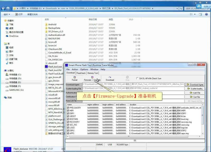Uncheck the APPS partition checkbox
Viewport: 211px width, 152px height.
[68, 133]
